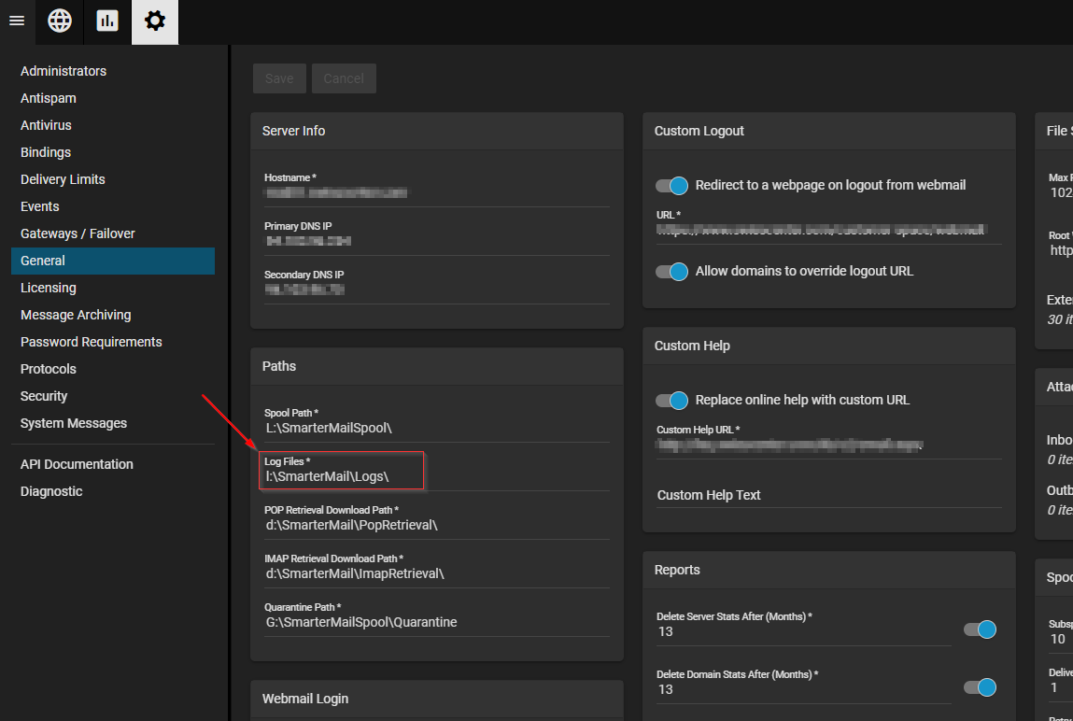Select the settings gear icon
This screenshot has width=1073, height=721.
[155, 21]
